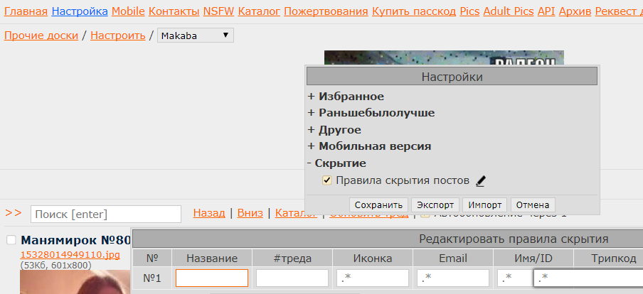Open the Pics link
Image resolution: width=643 pixels, height=294 pixels.
[x=469, y=11]
